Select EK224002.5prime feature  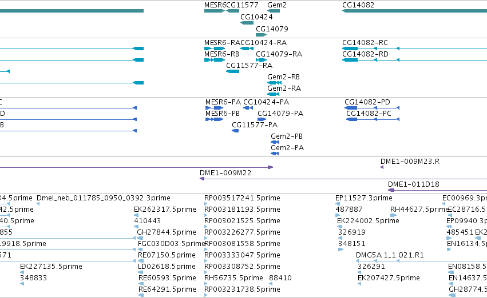(368, 221)
